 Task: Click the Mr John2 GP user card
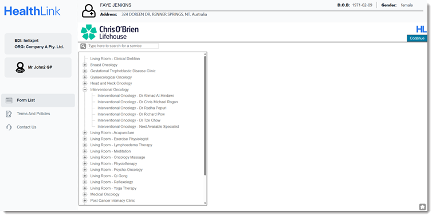(38, 68)
